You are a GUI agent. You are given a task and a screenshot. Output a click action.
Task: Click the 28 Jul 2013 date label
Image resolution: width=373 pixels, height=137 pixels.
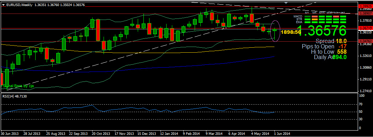click(32, 134)
